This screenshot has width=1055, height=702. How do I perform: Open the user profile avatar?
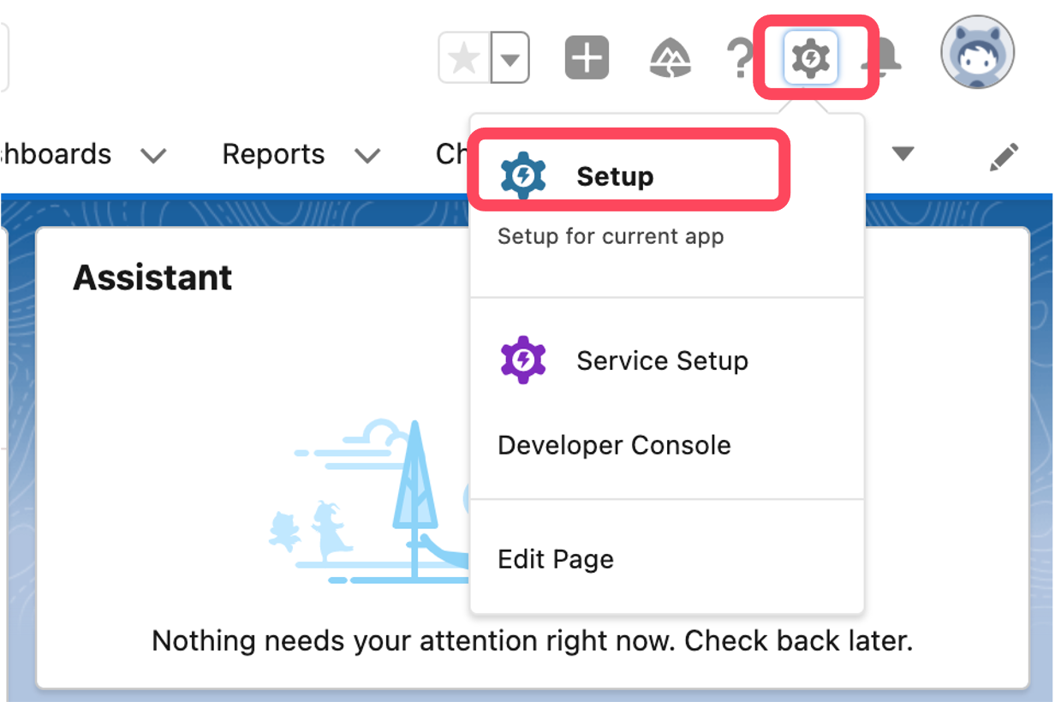[x=977, y=53]
